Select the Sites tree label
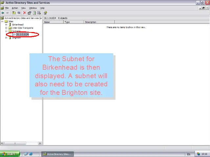Screen dimensions: 210x157 11,21
